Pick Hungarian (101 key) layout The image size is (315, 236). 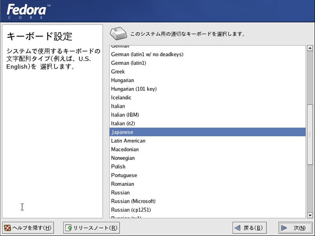(x=208, y=89)
